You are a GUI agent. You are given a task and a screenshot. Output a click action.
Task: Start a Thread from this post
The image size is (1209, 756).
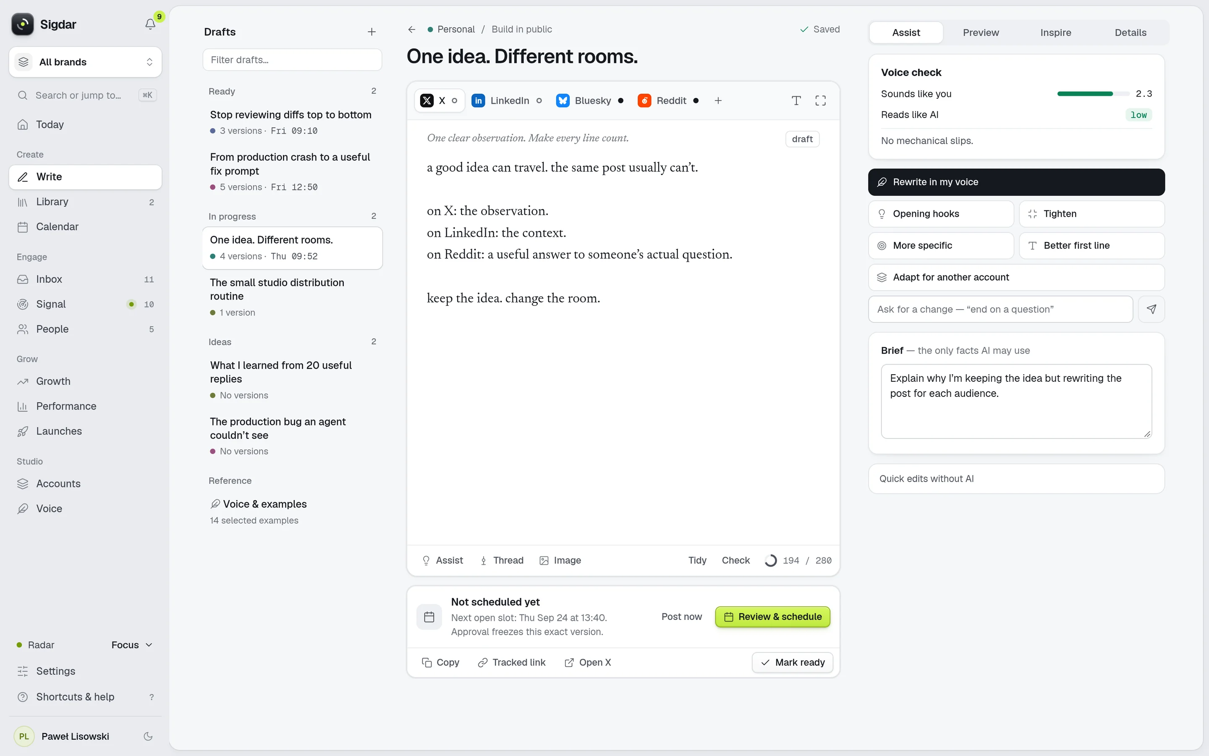click(x=502, y=561)
